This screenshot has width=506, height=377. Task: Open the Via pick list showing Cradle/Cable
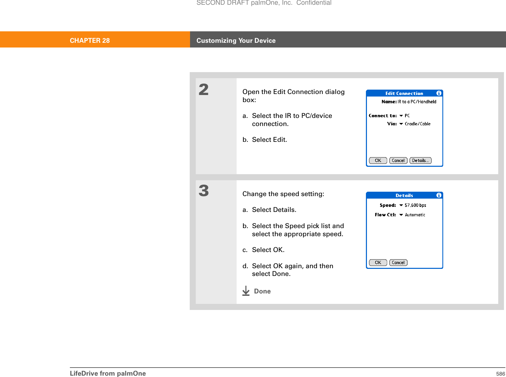click(x=415, y=124)
